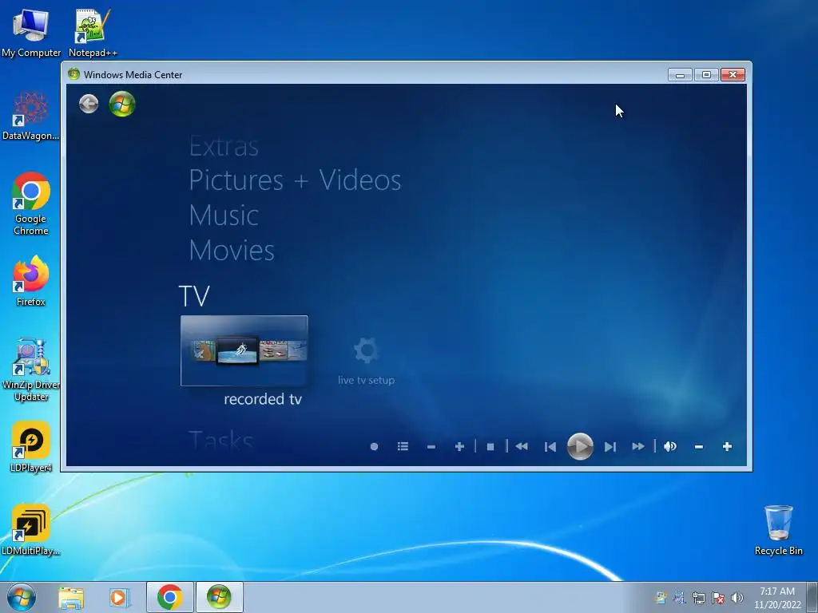Select the LDPlayer4 desktop shortcut
The width and height of the screenshot is (818, 613).
31,447
